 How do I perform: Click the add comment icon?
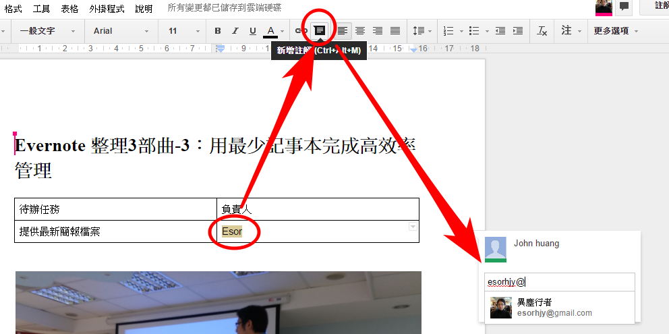pyautogui.click(x=319, y=31)
